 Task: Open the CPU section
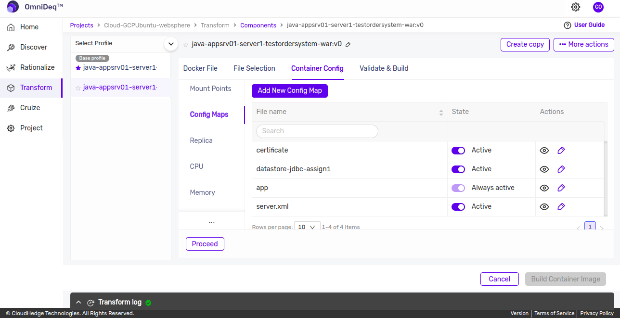(196, 166)
